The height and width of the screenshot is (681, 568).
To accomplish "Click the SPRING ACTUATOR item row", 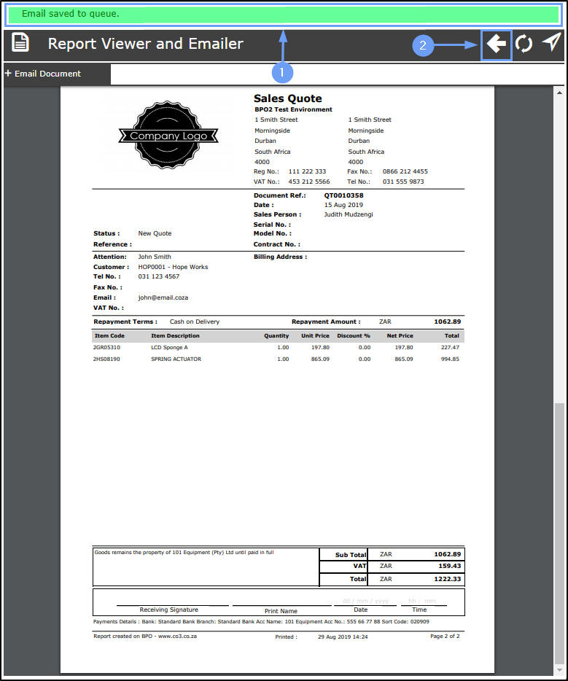I will click(x=276, y=359).
